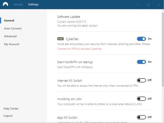Image resolution: width=164 pixels, height=123 pixels.
Task: Go to My Account section
Action: coord(11,44)
